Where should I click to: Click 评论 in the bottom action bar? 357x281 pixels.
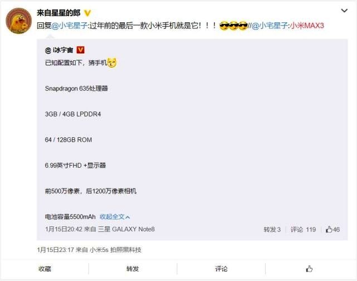pyautogui.click(x=221, y=269)
